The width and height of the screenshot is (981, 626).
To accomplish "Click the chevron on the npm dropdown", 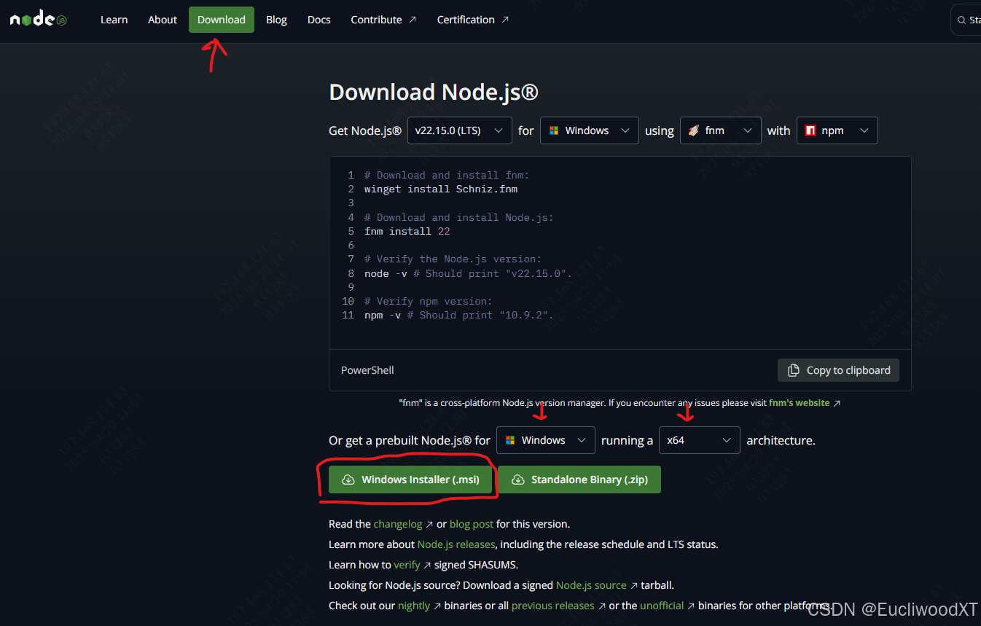I will [864, 130].
